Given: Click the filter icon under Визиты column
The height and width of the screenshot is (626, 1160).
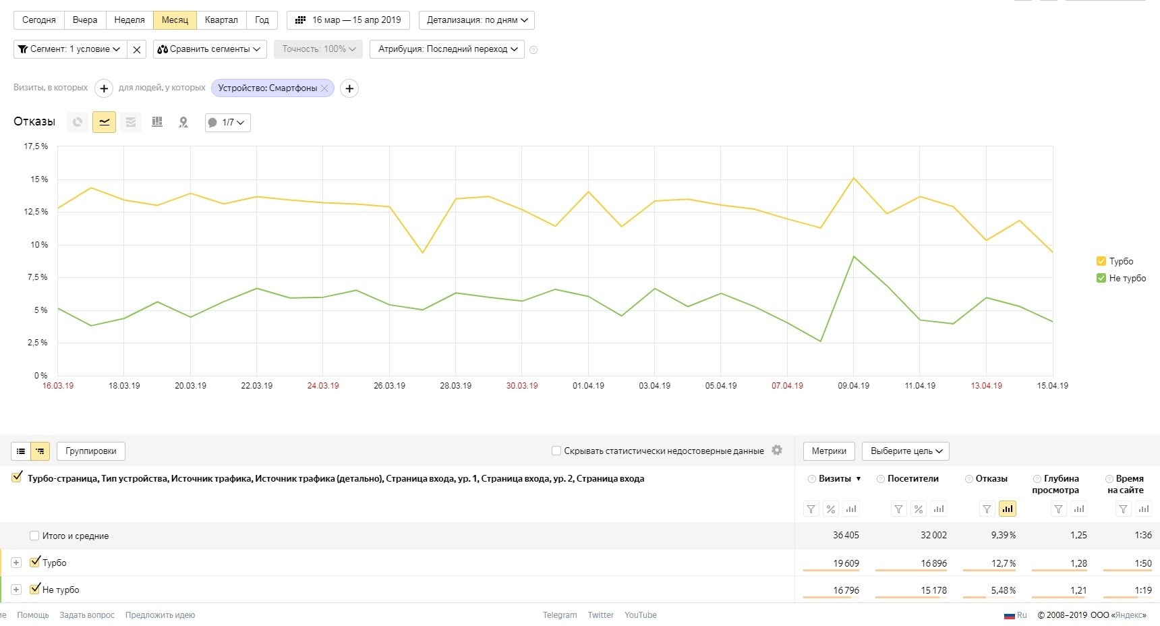Looking at the screenshot, I should pyautogui.click(x=811, y=509).
